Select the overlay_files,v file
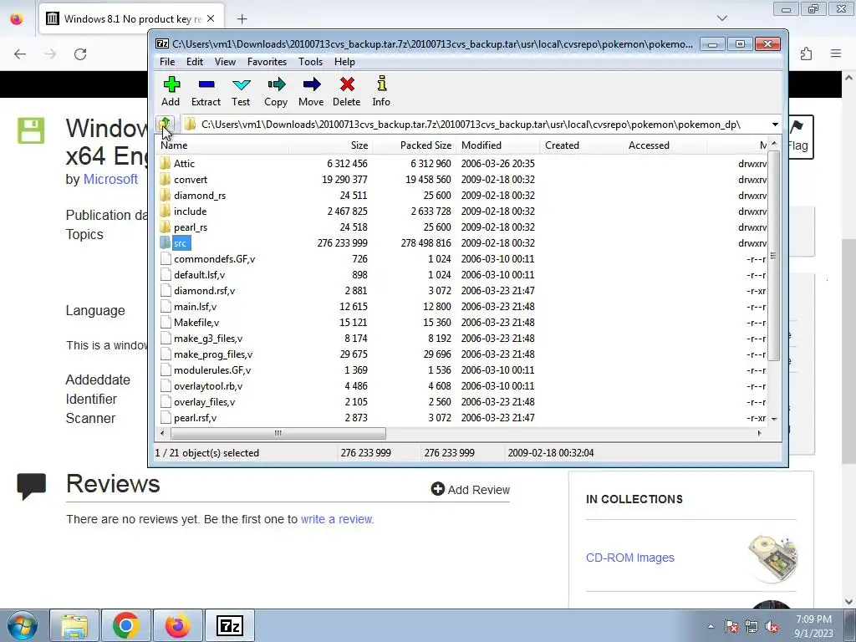The width and height of the screenshot is (856, 642). coord(204,402)
